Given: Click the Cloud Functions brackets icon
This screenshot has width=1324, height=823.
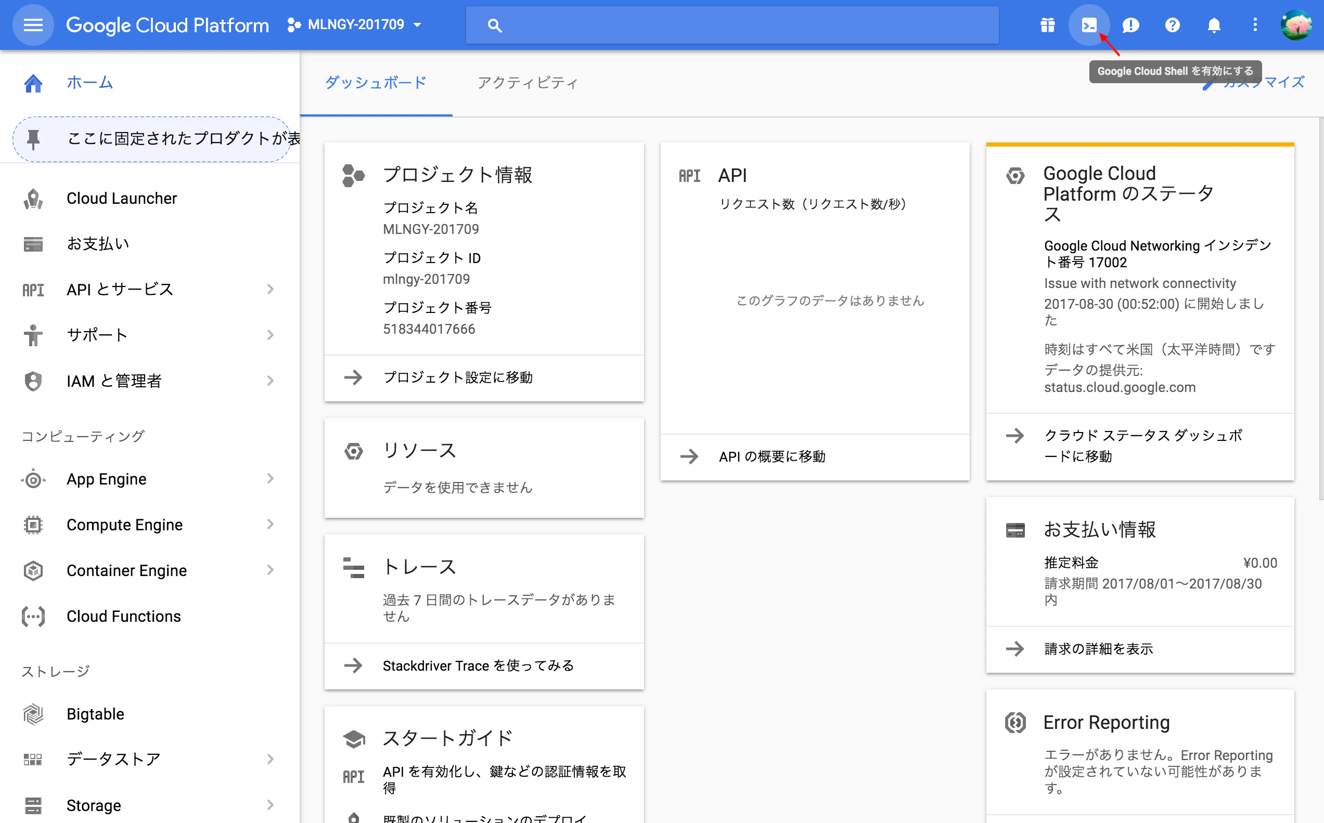Looking at the screenshot, I should point(33,617).
